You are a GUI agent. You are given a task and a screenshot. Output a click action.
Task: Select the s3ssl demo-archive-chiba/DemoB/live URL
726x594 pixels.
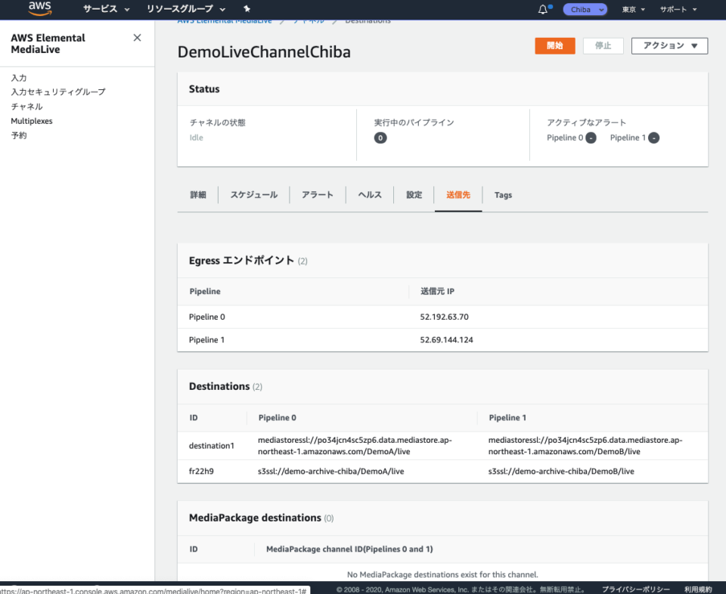pyautogui.click(x=561, y=472)
